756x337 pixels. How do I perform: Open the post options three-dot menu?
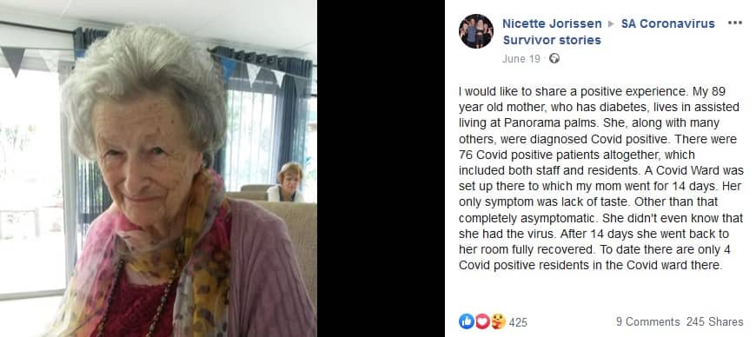click(x=735, y=23)
